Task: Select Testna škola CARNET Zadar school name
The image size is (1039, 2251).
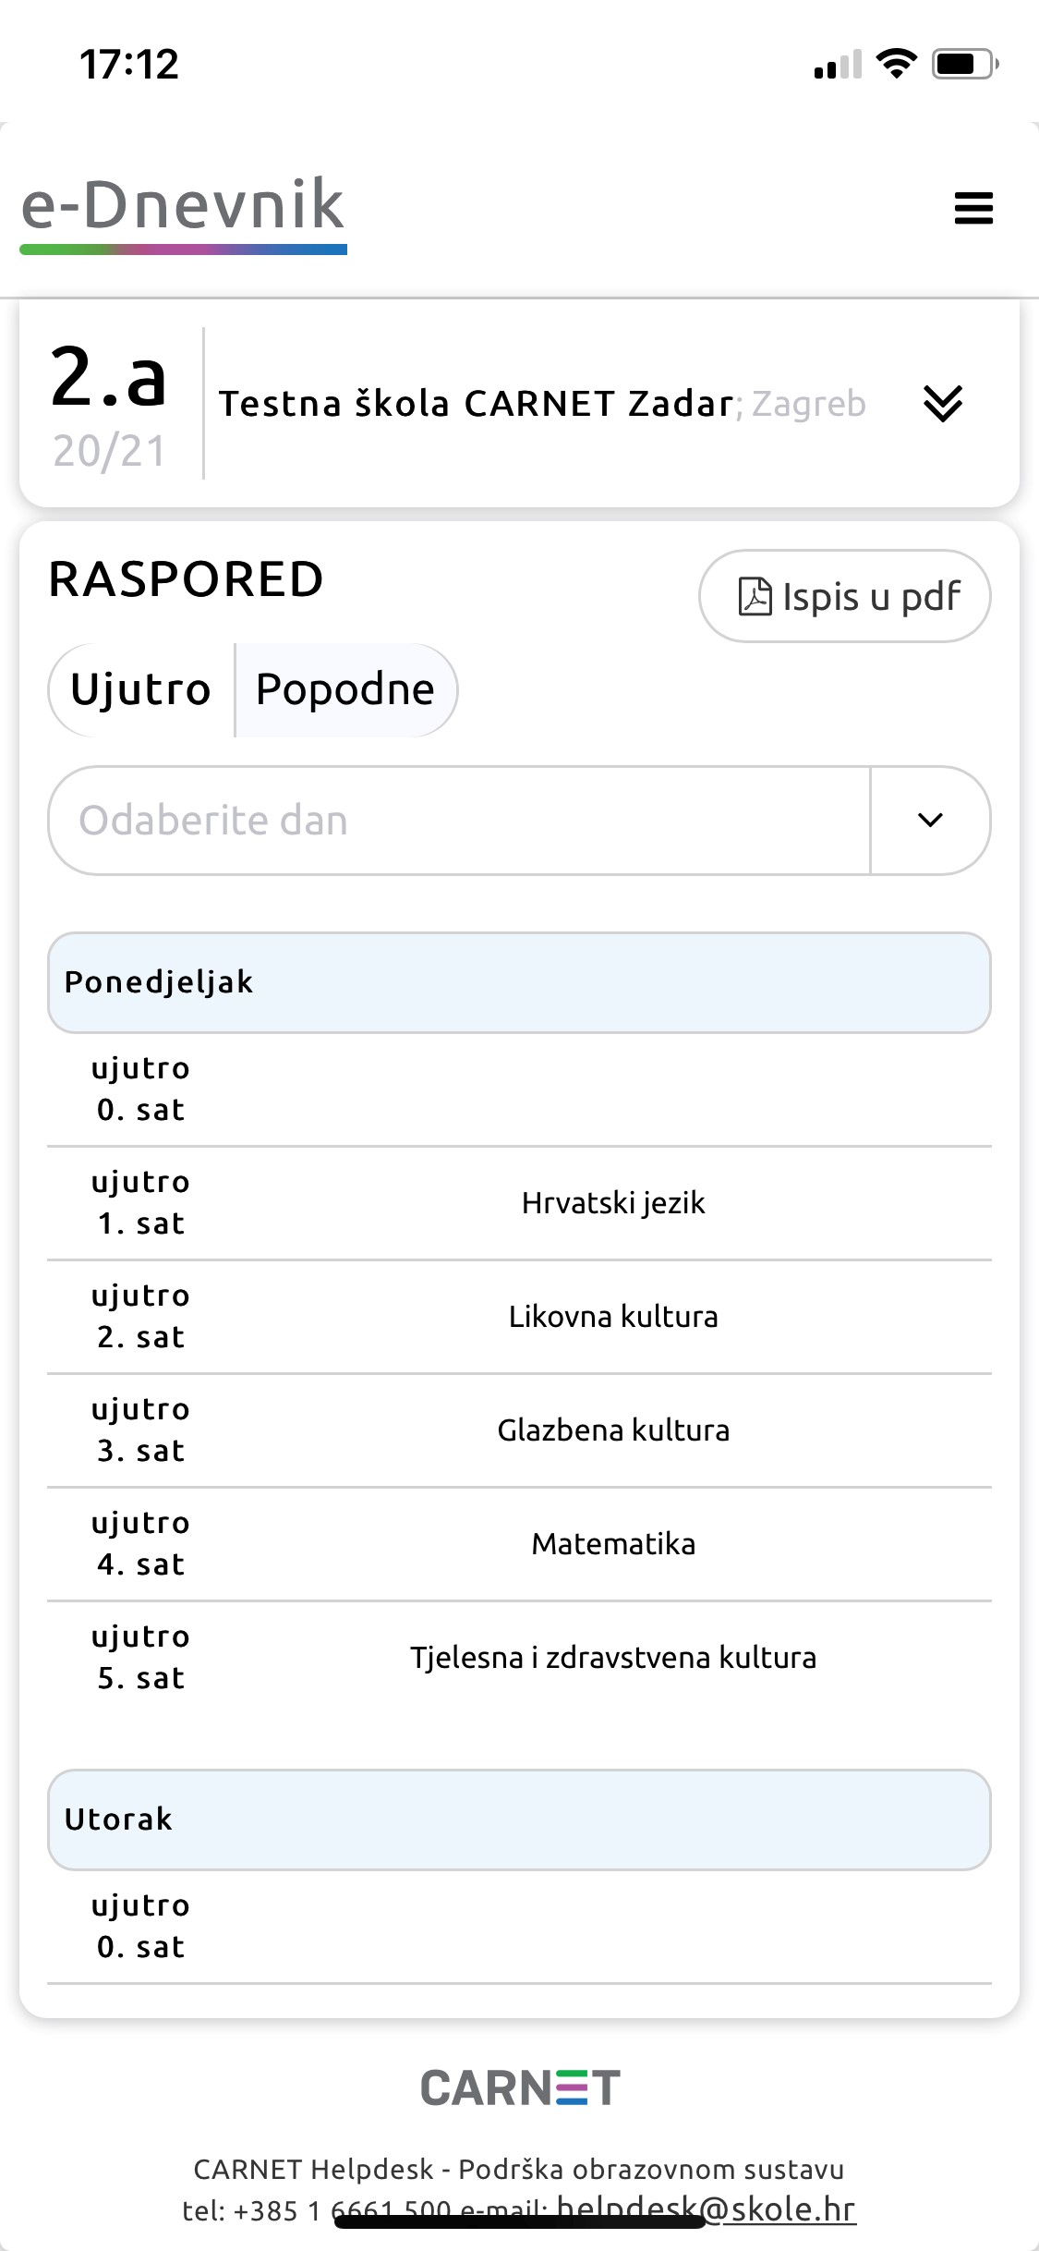Action: [476, 404]
